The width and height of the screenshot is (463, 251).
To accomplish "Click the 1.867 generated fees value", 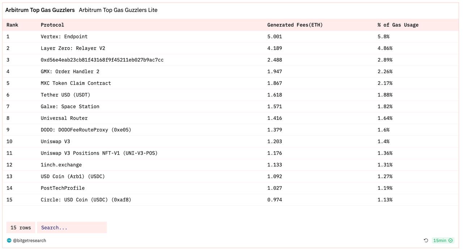I will click(x=275, y=83).
